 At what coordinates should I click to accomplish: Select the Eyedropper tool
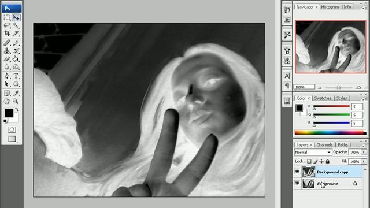tap(16, 93)
